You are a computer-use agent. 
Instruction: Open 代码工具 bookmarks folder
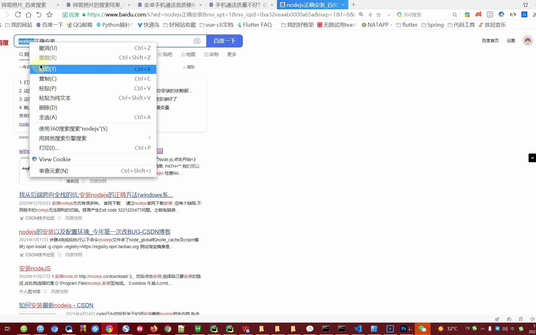click(x=461, y=25)
